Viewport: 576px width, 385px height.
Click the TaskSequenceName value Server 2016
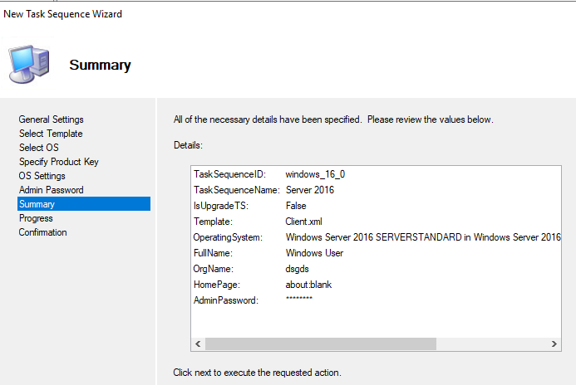[x=310, y=190]
